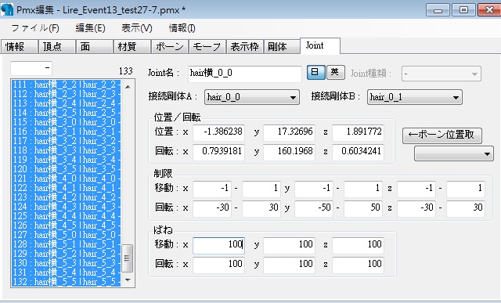Select joint 111 : hair横_2_2
Image resolution: width=501 pixels, height=303 pixels.
pos(67,85)
